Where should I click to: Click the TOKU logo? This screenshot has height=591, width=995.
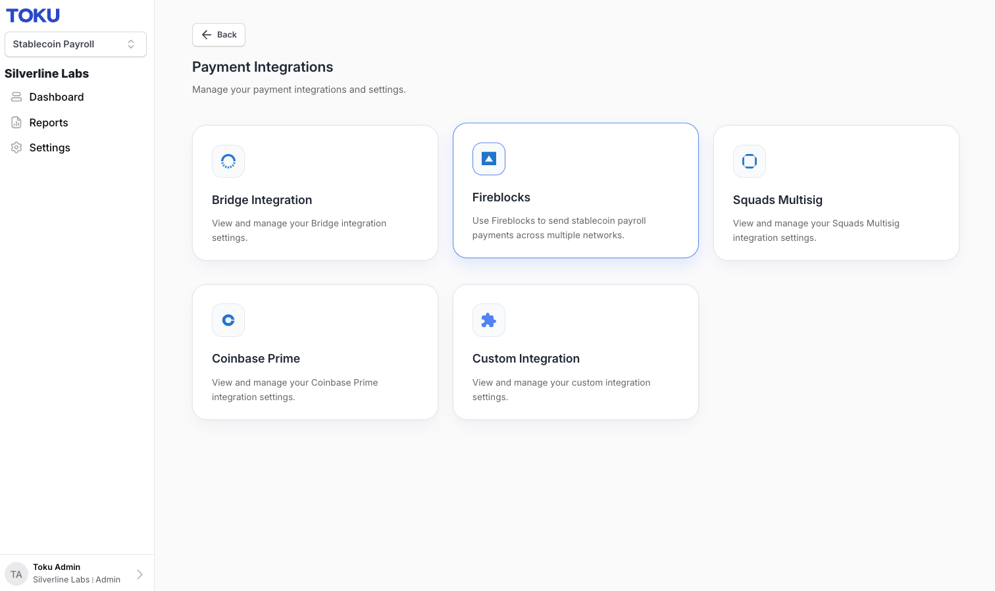pyautogui.click(x=33, y=15)
